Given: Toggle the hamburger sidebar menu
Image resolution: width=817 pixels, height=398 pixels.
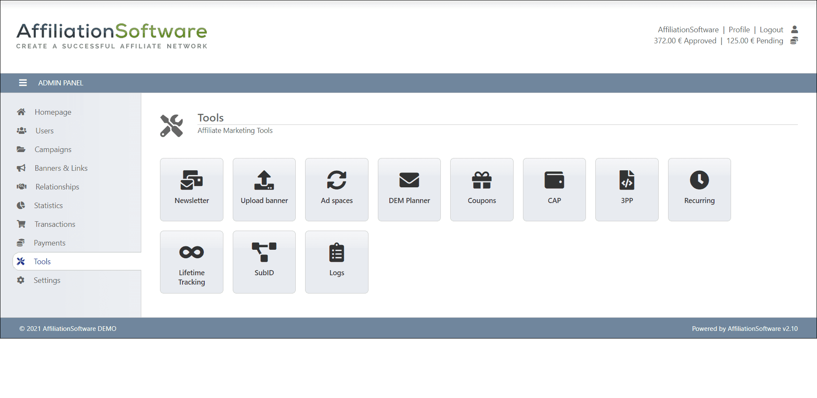Looking at the screenshot, I should pyautogui.click(x=23, y=83).
